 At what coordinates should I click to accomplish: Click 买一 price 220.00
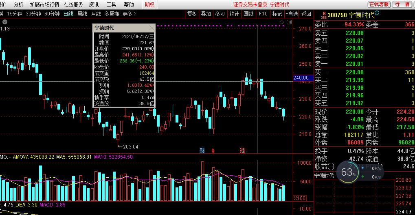click(355, 72)
